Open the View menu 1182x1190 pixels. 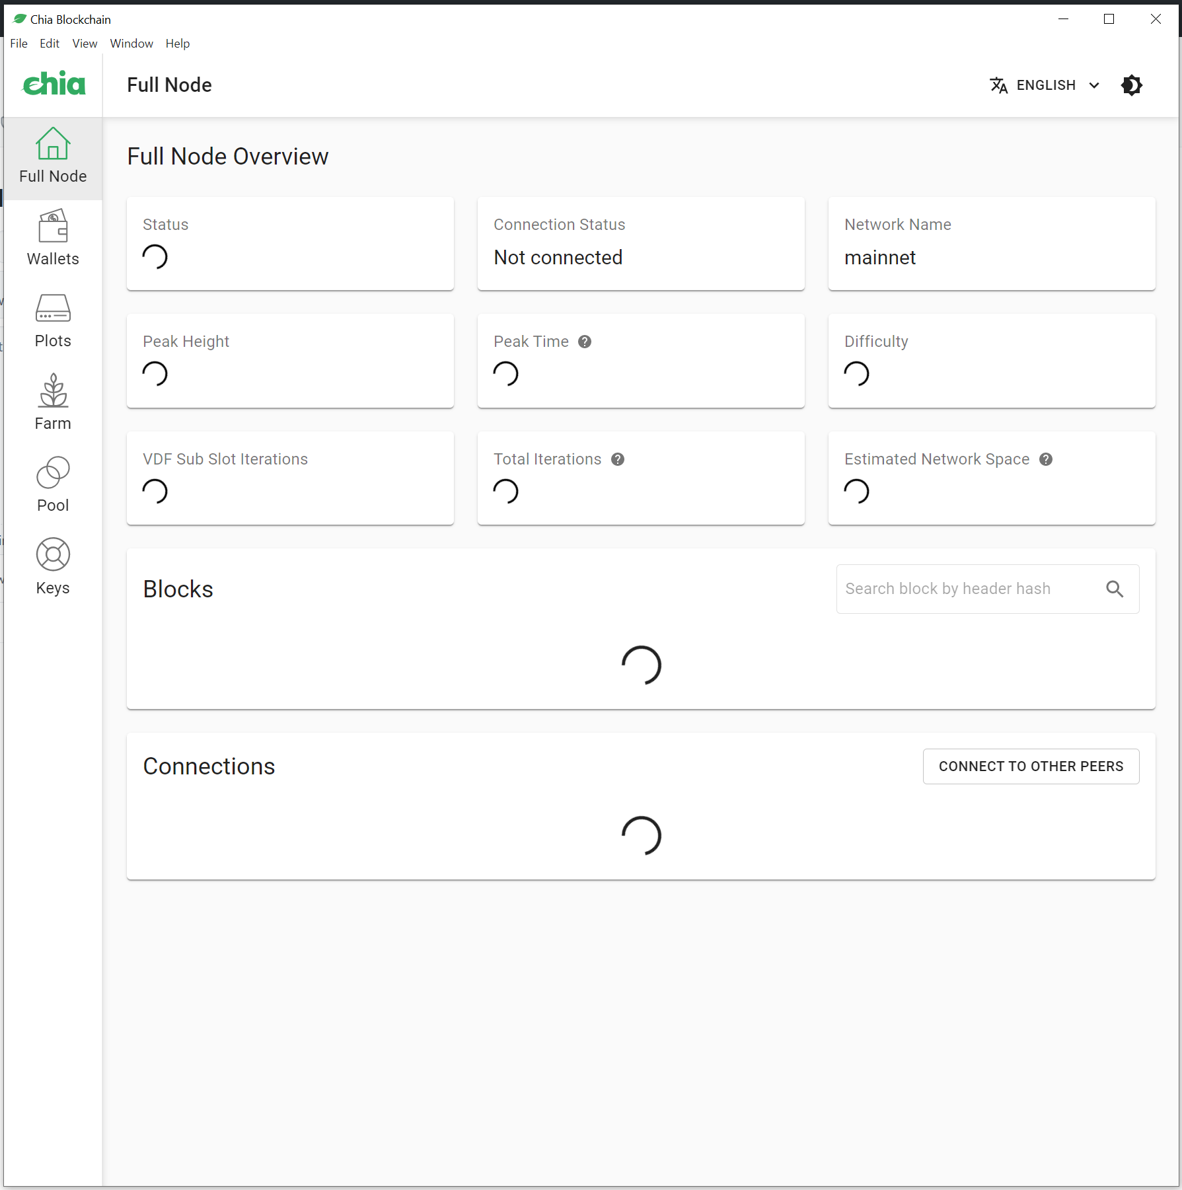pos(85,44)
